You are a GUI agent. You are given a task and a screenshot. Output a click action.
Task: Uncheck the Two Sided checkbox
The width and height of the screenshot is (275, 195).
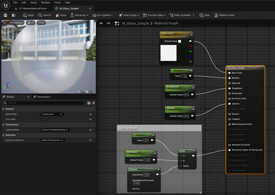pyautogui.click(x=42, y=119)
